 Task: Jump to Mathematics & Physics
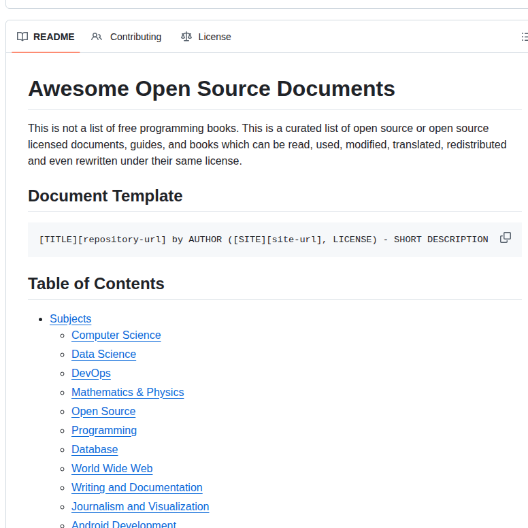click(x=128, y=393)
